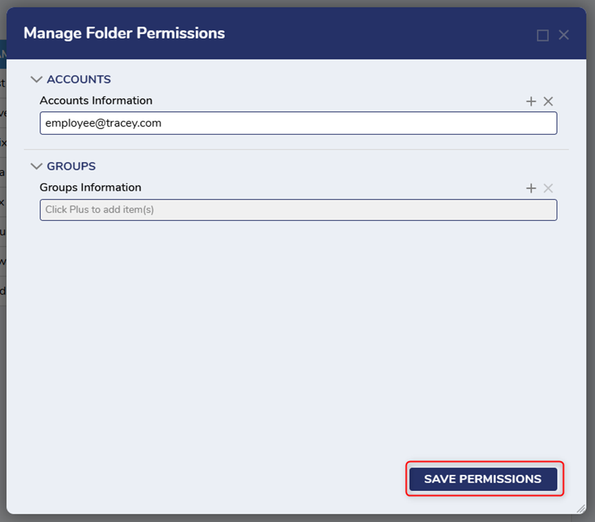595x522 pixels.
Task: Close the Manage Folder Permissions dialog
Action: [564, 35]
